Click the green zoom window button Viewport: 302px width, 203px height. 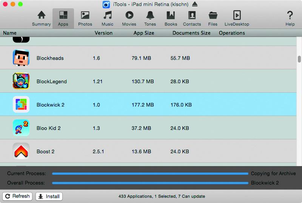tap(20, 4)
